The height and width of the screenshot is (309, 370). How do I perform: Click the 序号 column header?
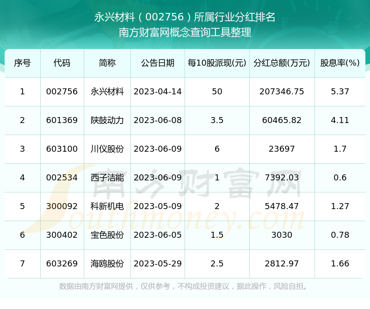coord(22,63)
